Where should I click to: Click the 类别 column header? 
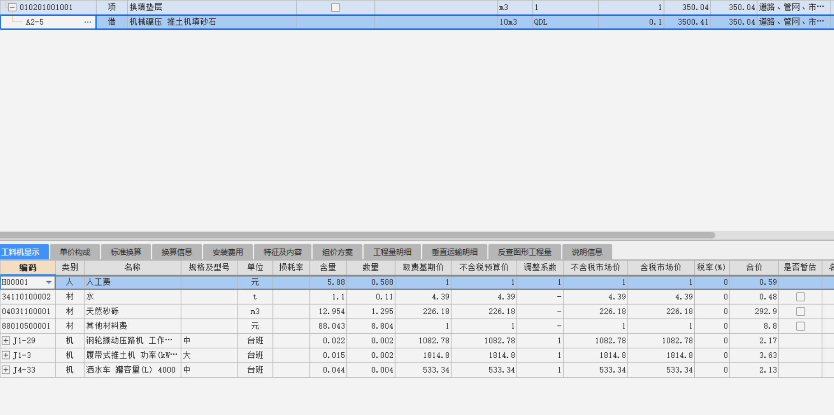(70, 267)
